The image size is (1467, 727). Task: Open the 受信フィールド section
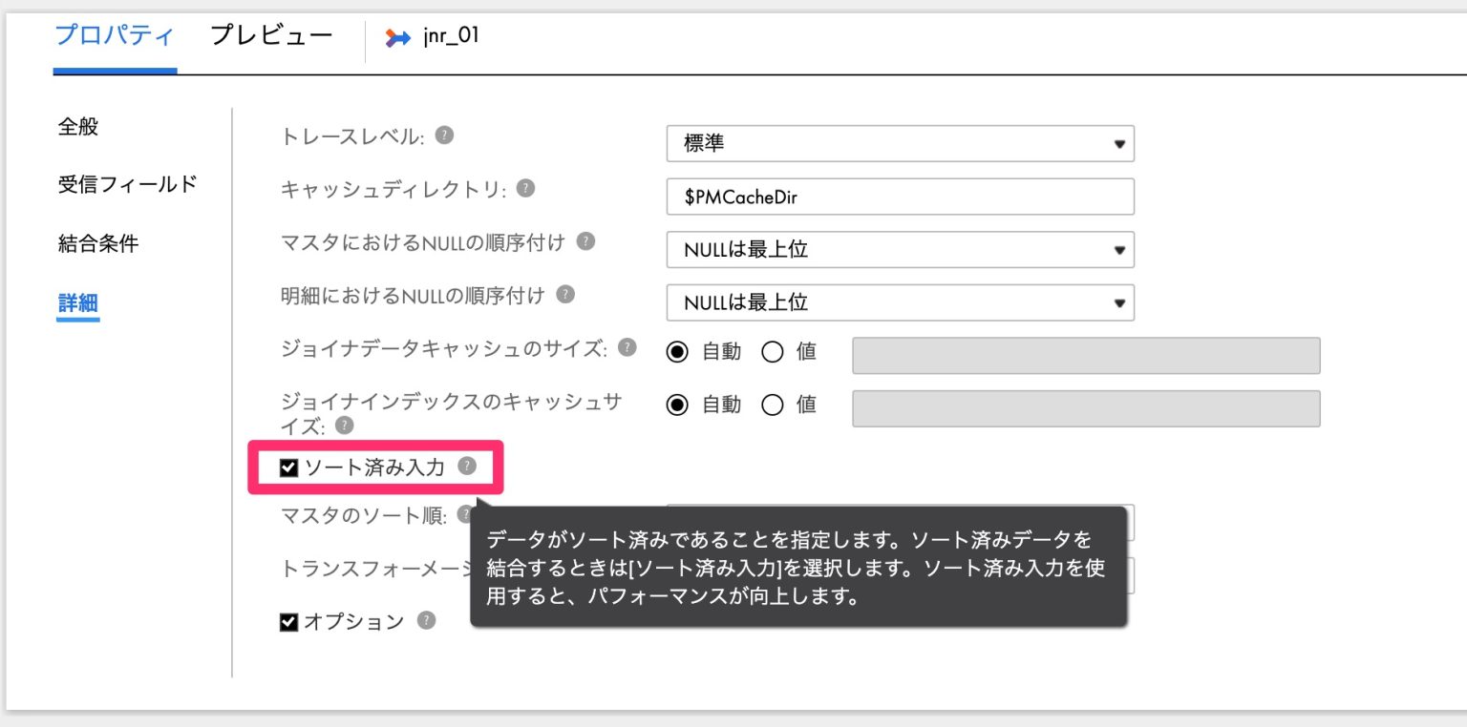pyautogui.click(x=127, y=184)
